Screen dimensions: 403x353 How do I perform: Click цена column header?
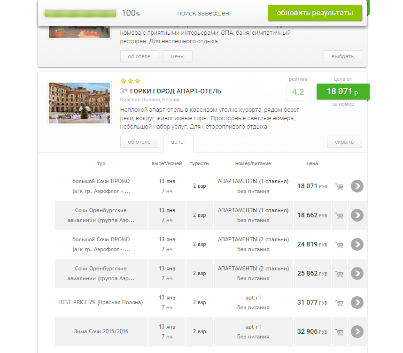click(312, 164)
